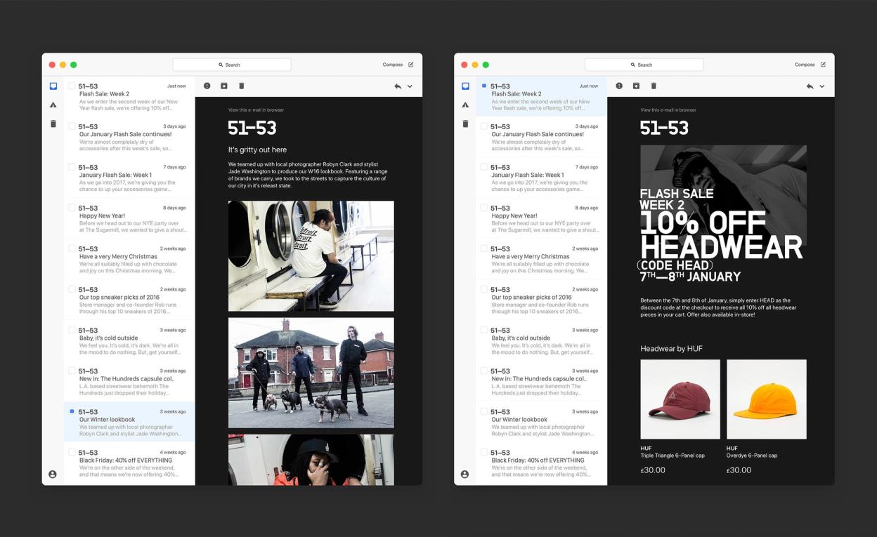Viewport: 877px width, 537px height.
Task: Open Inbox icon in left window sidebar
Action: (x=53, y=86)
